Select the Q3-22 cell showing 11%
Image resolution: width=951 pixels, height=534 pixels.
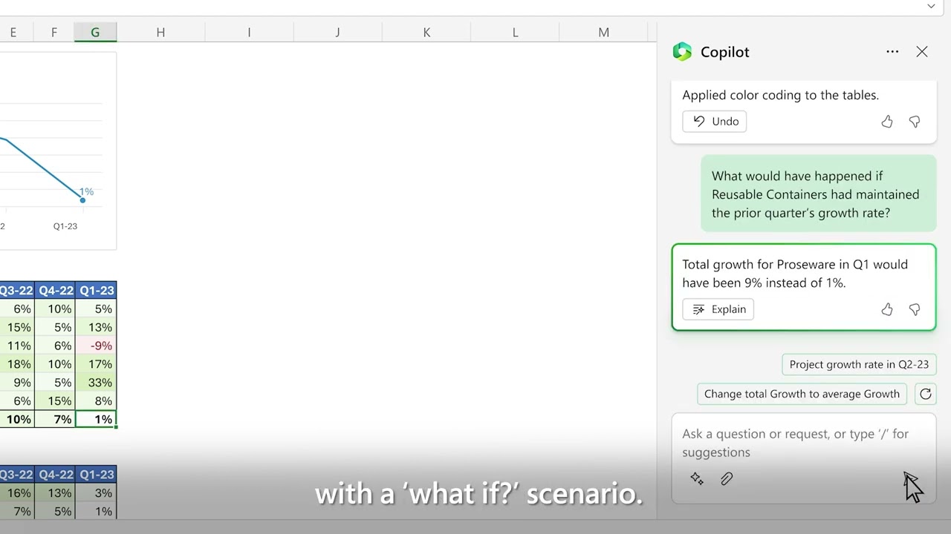coord(17,346)
